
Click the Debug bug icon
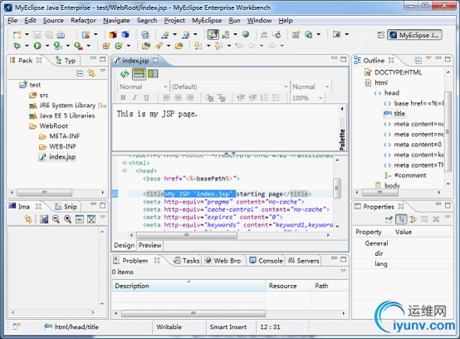[17, 46]
